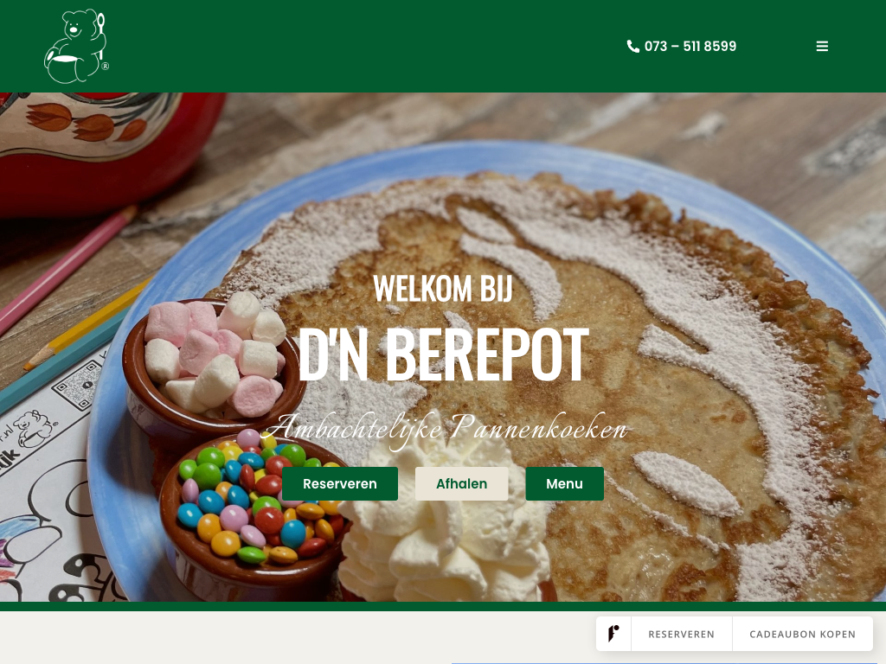The width and height of the screenshot is (886, 664).
Task: Select the beige Afhalen button
Action: [x=462, y=484]
